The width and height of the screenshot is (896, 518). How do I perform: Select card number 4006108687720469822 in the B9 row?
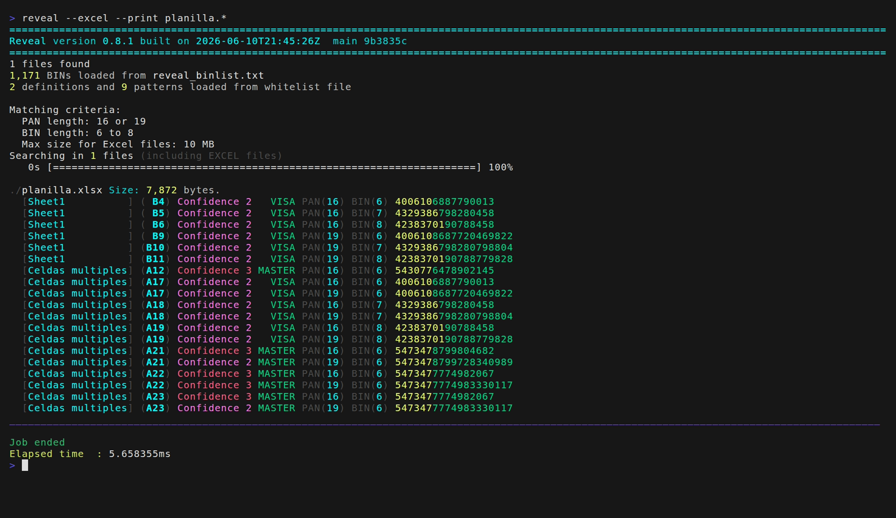(x=454, y=236)
